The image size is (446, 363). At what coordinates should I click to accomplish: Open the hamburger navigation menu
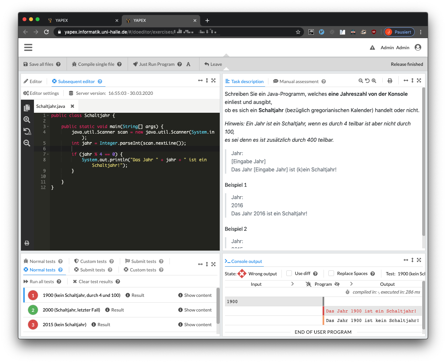pos(28,48)
